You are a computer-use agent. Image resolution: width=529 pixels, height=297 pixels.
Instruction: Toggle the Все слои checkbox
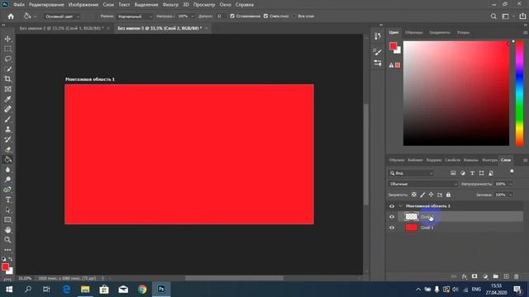point(294,16)
